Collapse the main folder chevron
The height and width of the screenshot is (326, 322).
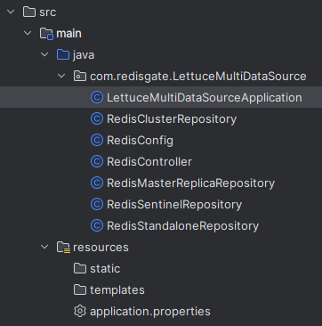click(x=28, y=33)
